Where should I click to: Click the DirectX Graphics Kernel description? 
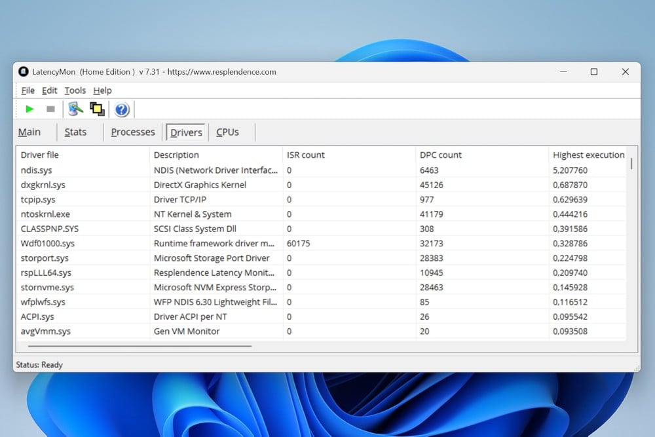[200, 185]
